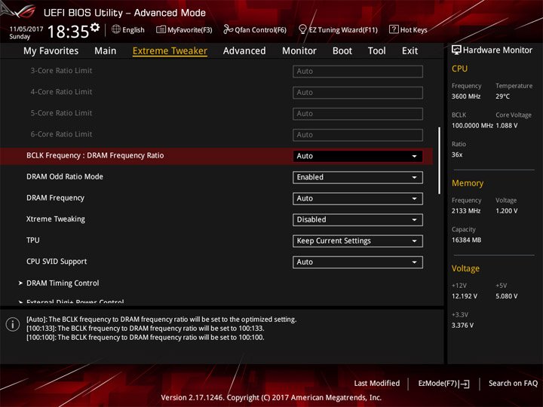The height and width of the screenshot is (407, 543).
Task: Open the MyFavorite(F3) list icon
Action: coord(161,29)
